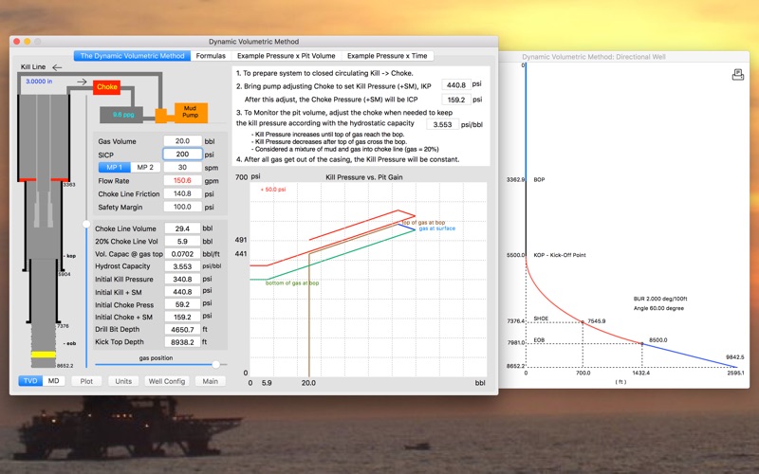The height and width of the screenshot is (474, 759).
Task: Click the Plot button
Action: tap(86, 381)
